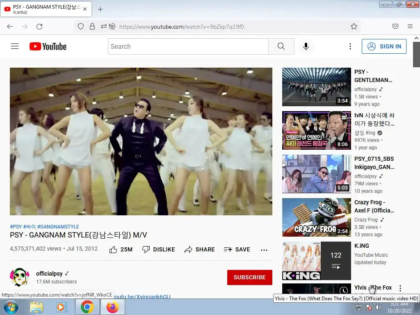Reload the page with refresh icon
420x315 pixels.
click(39, 27)
